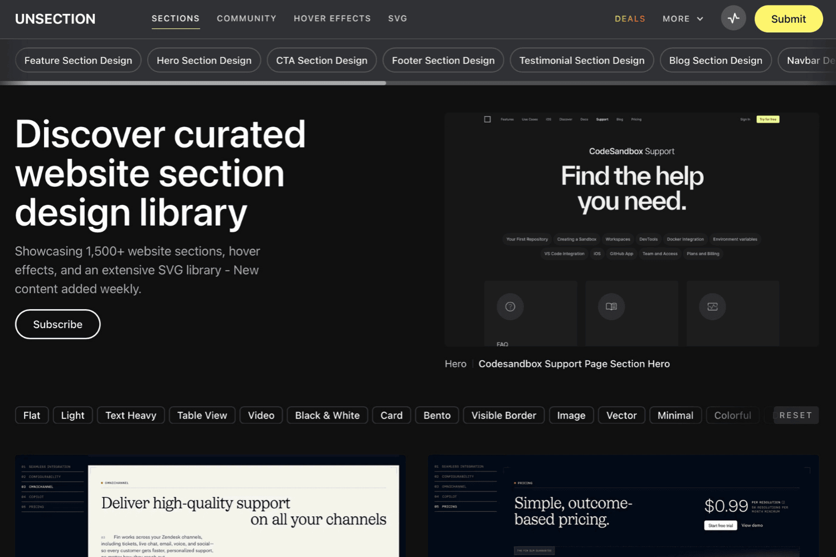Viewport: 836px width, 557px height.
Task: Click the Subscribe button
Action: [x=58, y=324]
